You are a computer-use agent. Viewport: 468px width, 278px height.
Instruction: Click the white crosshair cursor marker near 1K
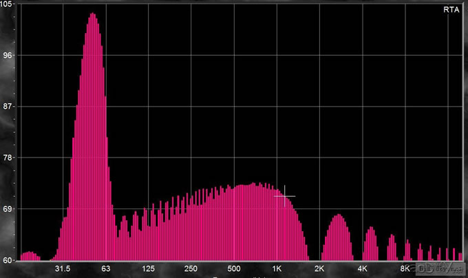(284, 196)
